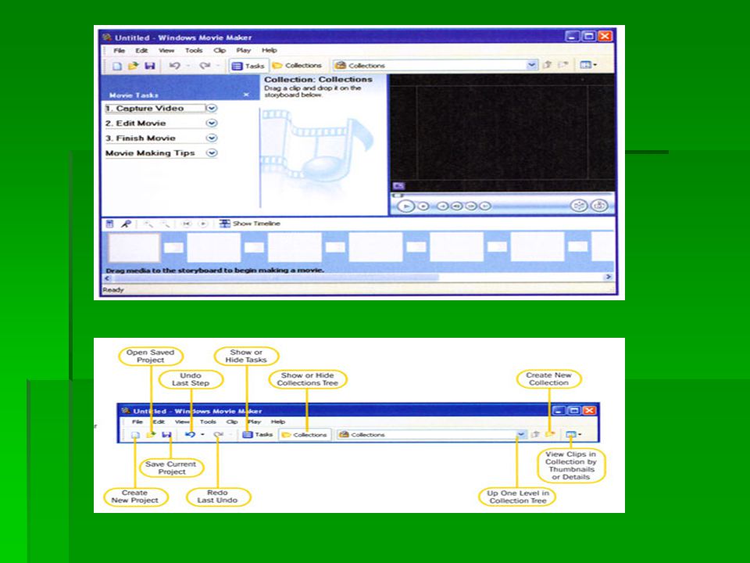This screenshot has width=750, height=563.
Task: Click Narrate Timeline microphone icon
Action: click(125, 224)
